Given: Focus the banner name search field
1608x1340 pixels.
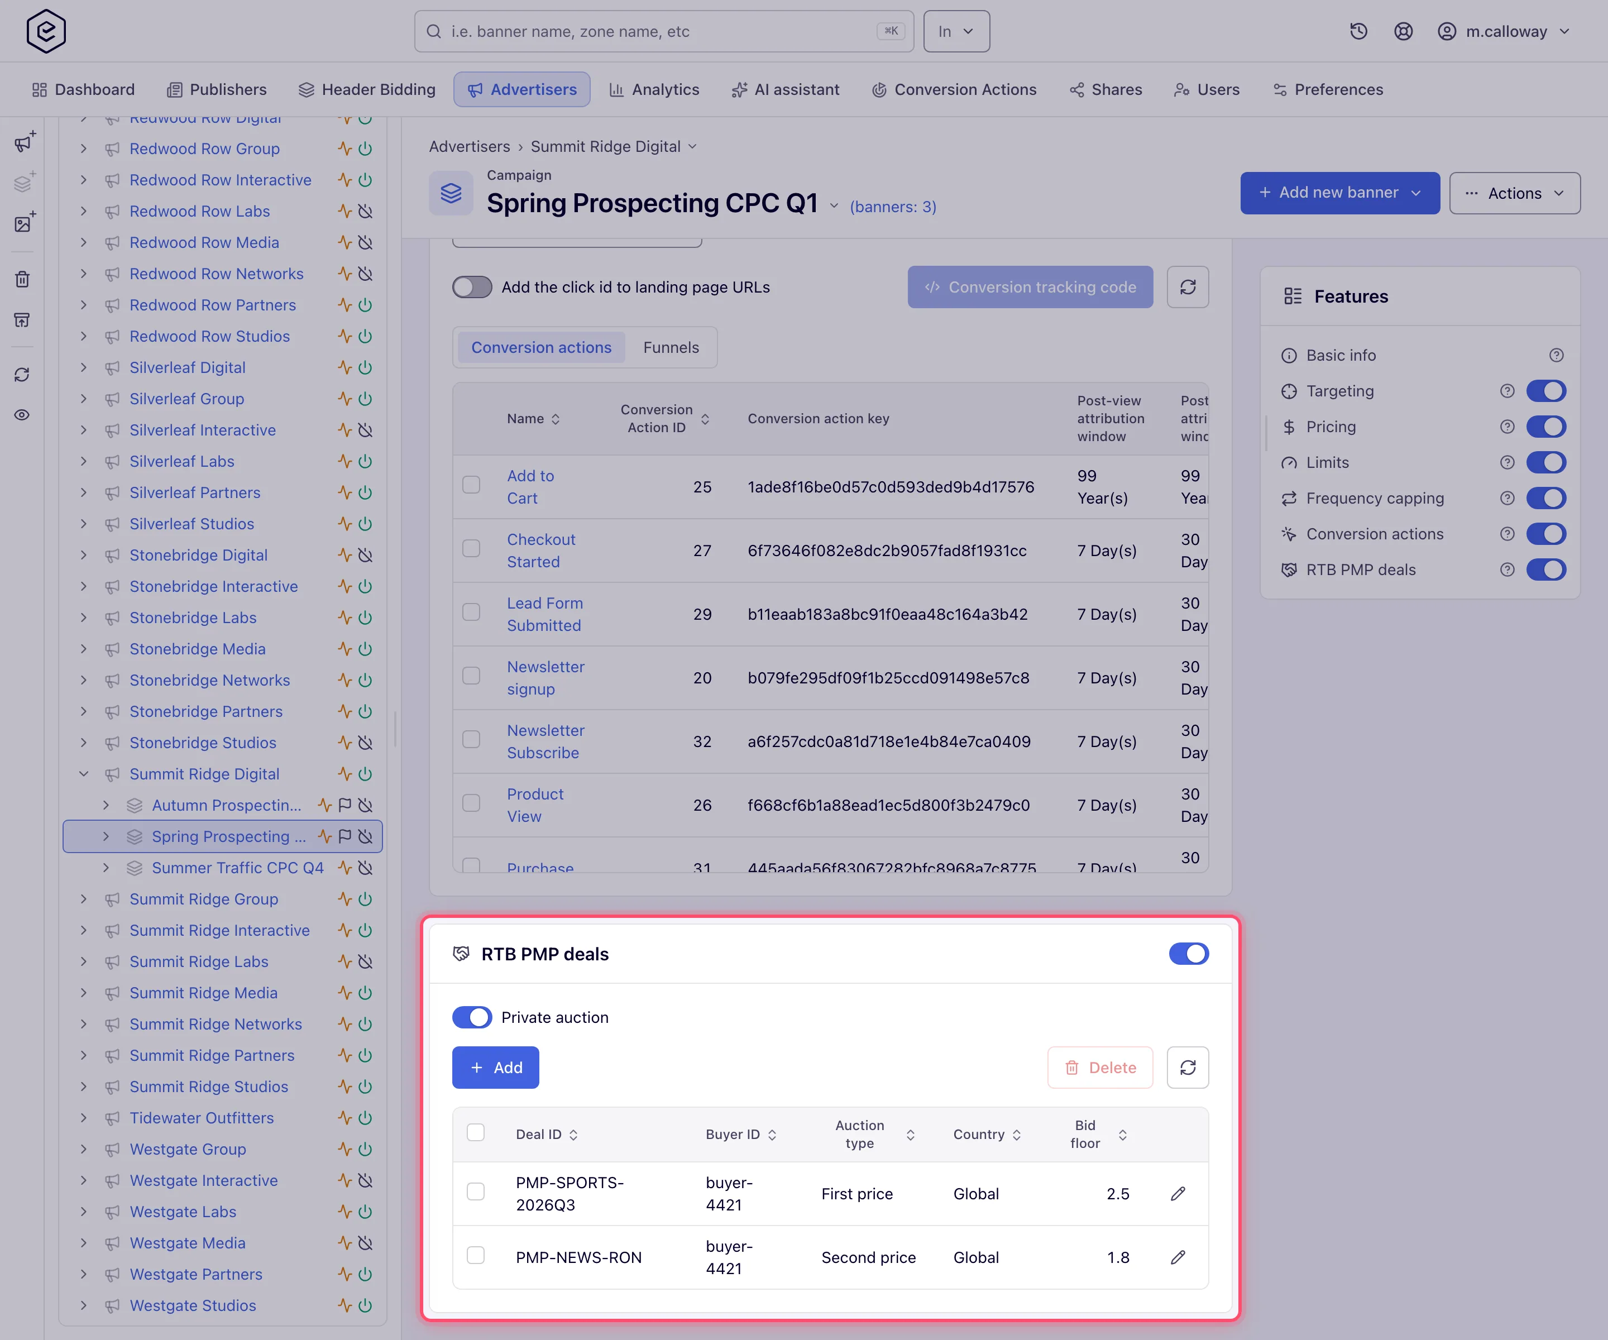Looking at the screenshot, I should click(x=664, y=31).
